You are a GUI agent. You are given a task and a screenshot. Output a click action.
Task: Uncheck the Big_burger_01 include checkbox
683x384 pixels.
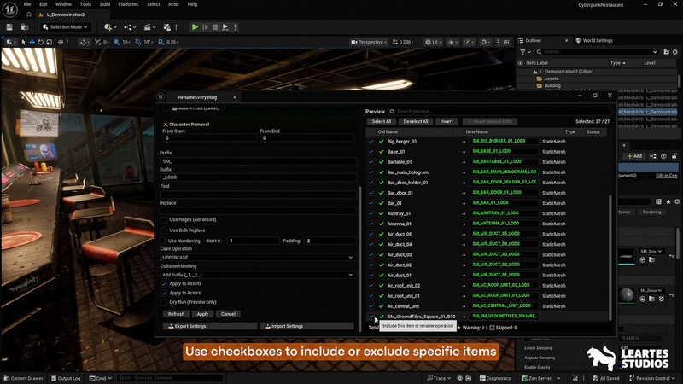coord(371,142)
